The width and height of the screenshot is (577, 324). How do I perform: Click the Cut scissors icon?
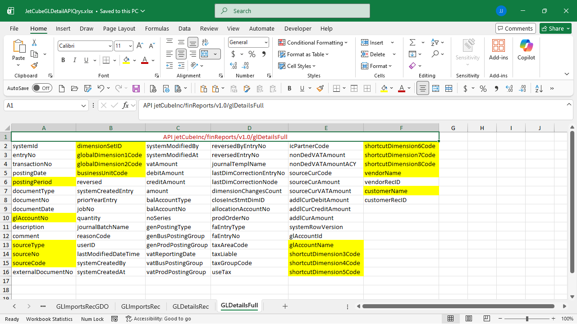[34, 43]
